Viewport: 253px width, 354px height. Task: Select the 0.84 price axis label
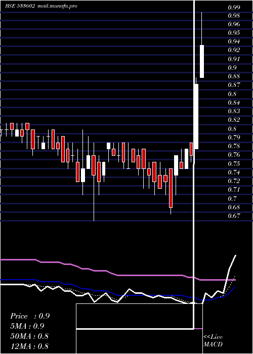(234, 103)
